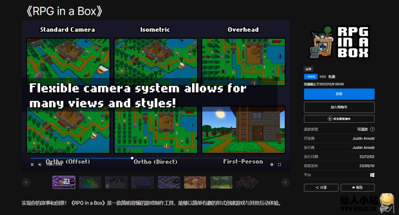This screenshot has width=399, height=215.
Task: Show next thumbnails with right arrow
Action: click(x=285, y=182)
